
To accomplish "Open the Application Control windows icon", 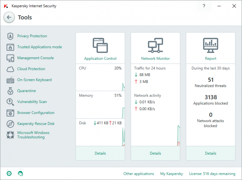I will pyautogui.click(x=100, y=45).
